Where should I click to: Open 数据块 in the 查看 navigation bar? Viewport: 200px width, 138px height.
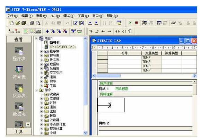(19, 110)
